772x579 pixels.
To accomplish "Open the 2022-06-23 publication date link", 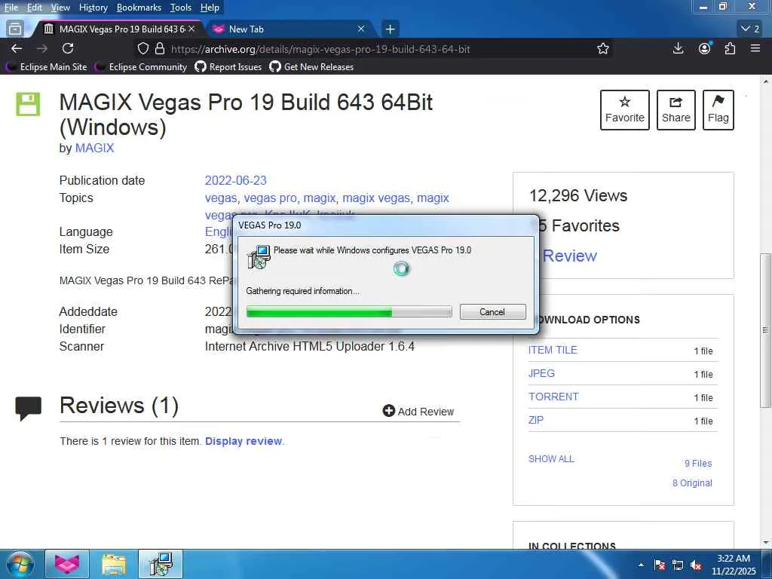I will pos(236,180).
